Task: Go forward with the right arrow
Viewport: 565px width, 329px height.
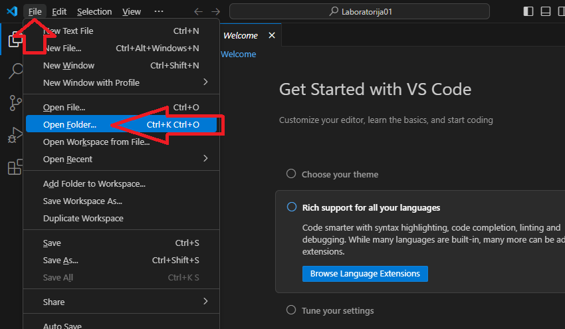Action: coord(215,11)
